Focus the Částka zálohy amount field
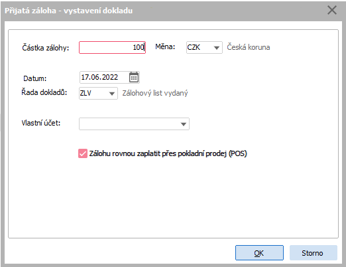 112,47
